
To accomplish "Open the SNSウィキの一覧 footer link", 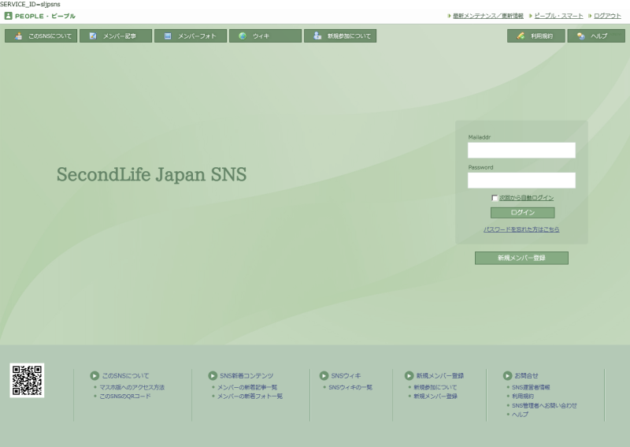I will coord(350,387).
